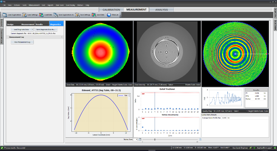
Task: Start a measurement with the Measure icon
Action: click(x=109, y=15)
